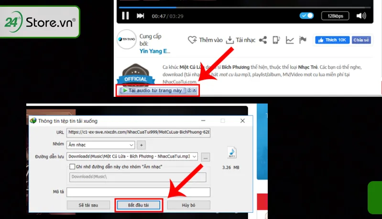Pause the playing song

tap(125, 16)
